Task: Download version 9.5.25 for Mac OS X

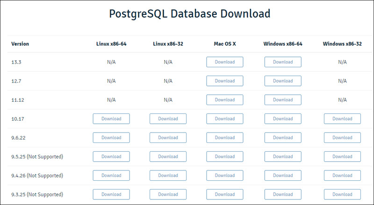Action: 225,156
